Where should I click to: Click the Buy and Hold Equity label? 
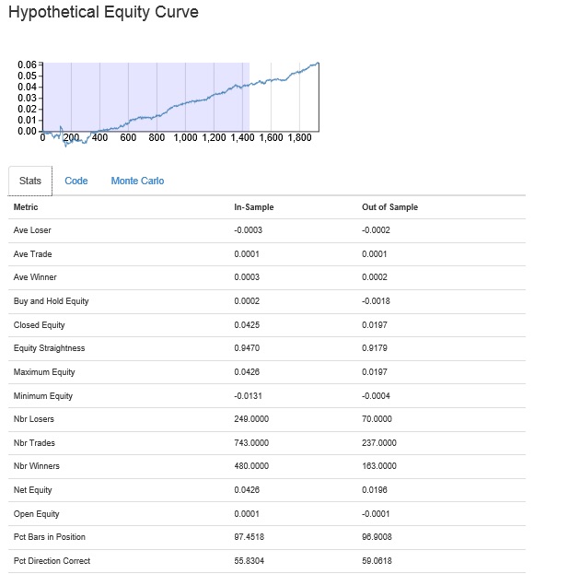click(x=52, y=301)
